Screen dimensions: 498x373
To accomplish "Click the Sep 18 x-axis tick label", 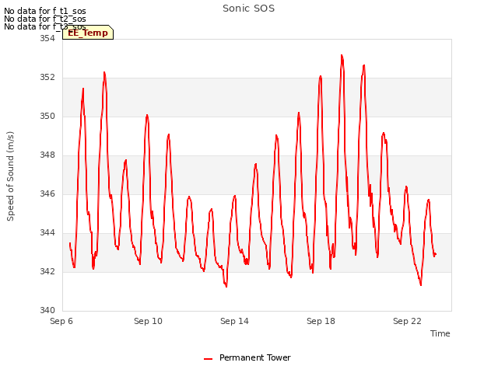I will coord(321,321).
